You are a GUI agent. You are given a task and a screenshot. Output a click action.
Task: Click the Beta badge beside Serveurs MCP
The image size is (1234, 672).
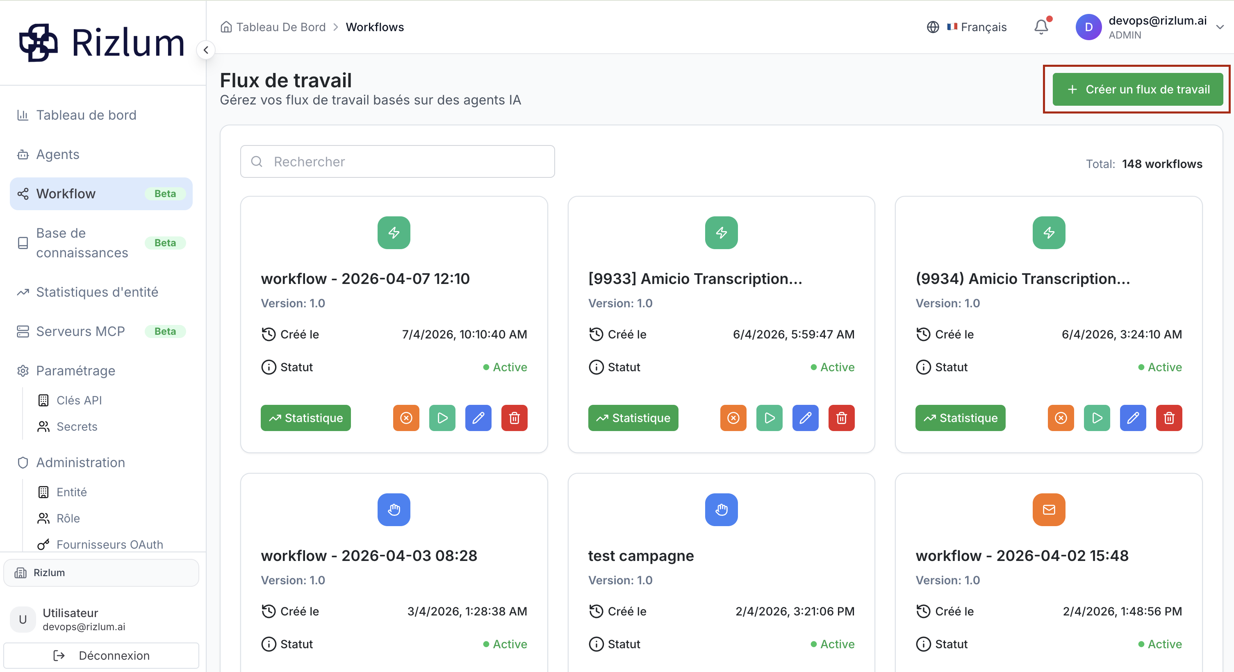(165, 331)
